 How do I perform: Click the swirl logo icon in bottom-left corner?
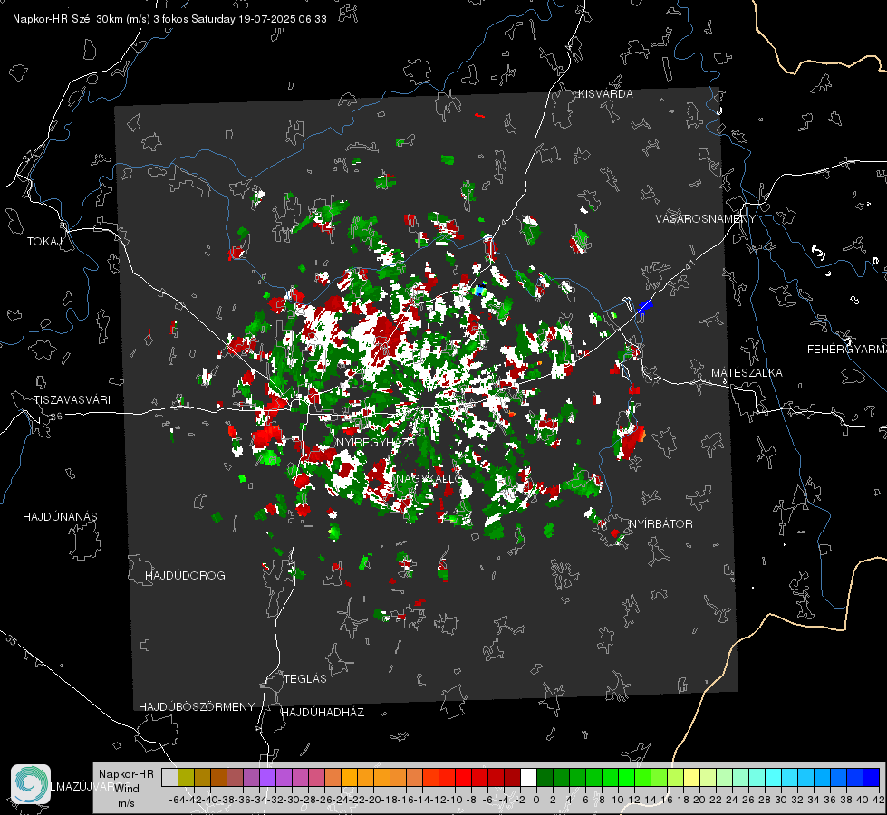pyautogui.click(x=31, y=784)
